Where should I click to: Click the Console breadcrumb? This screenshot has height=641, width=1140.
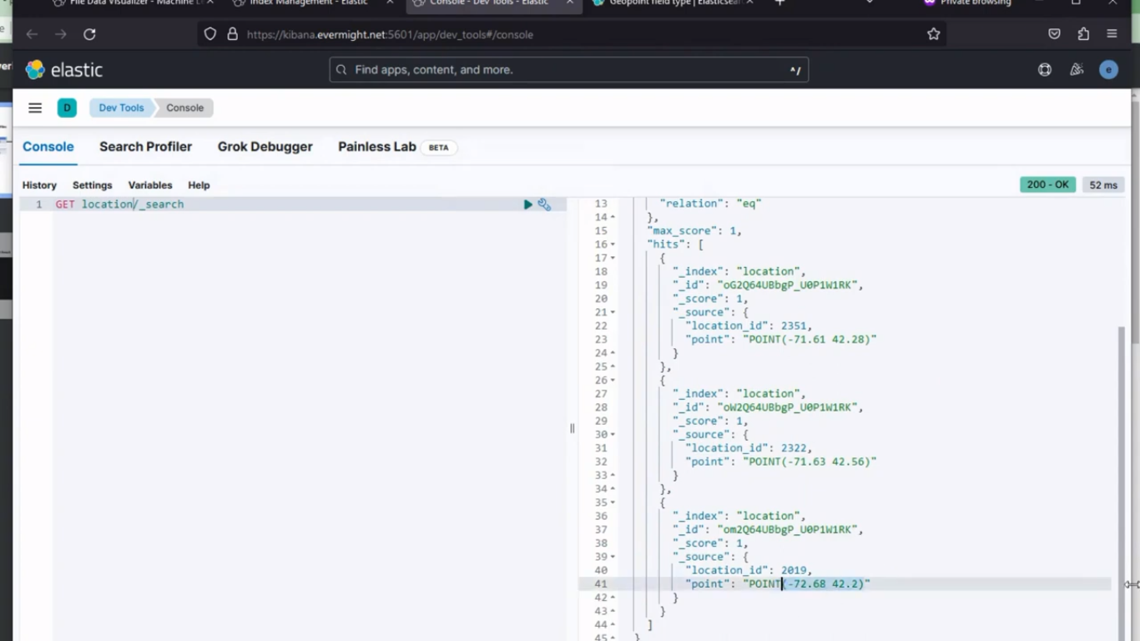(x=184, y=108)
